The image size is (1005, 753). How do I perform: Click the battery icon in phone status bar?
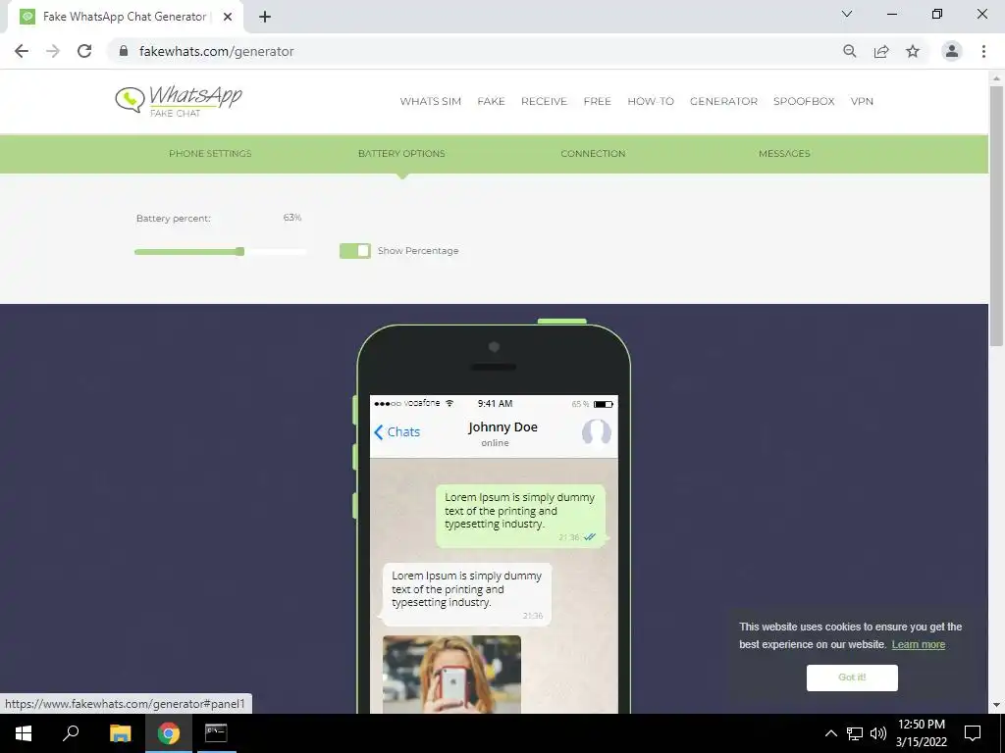[604, 404]
